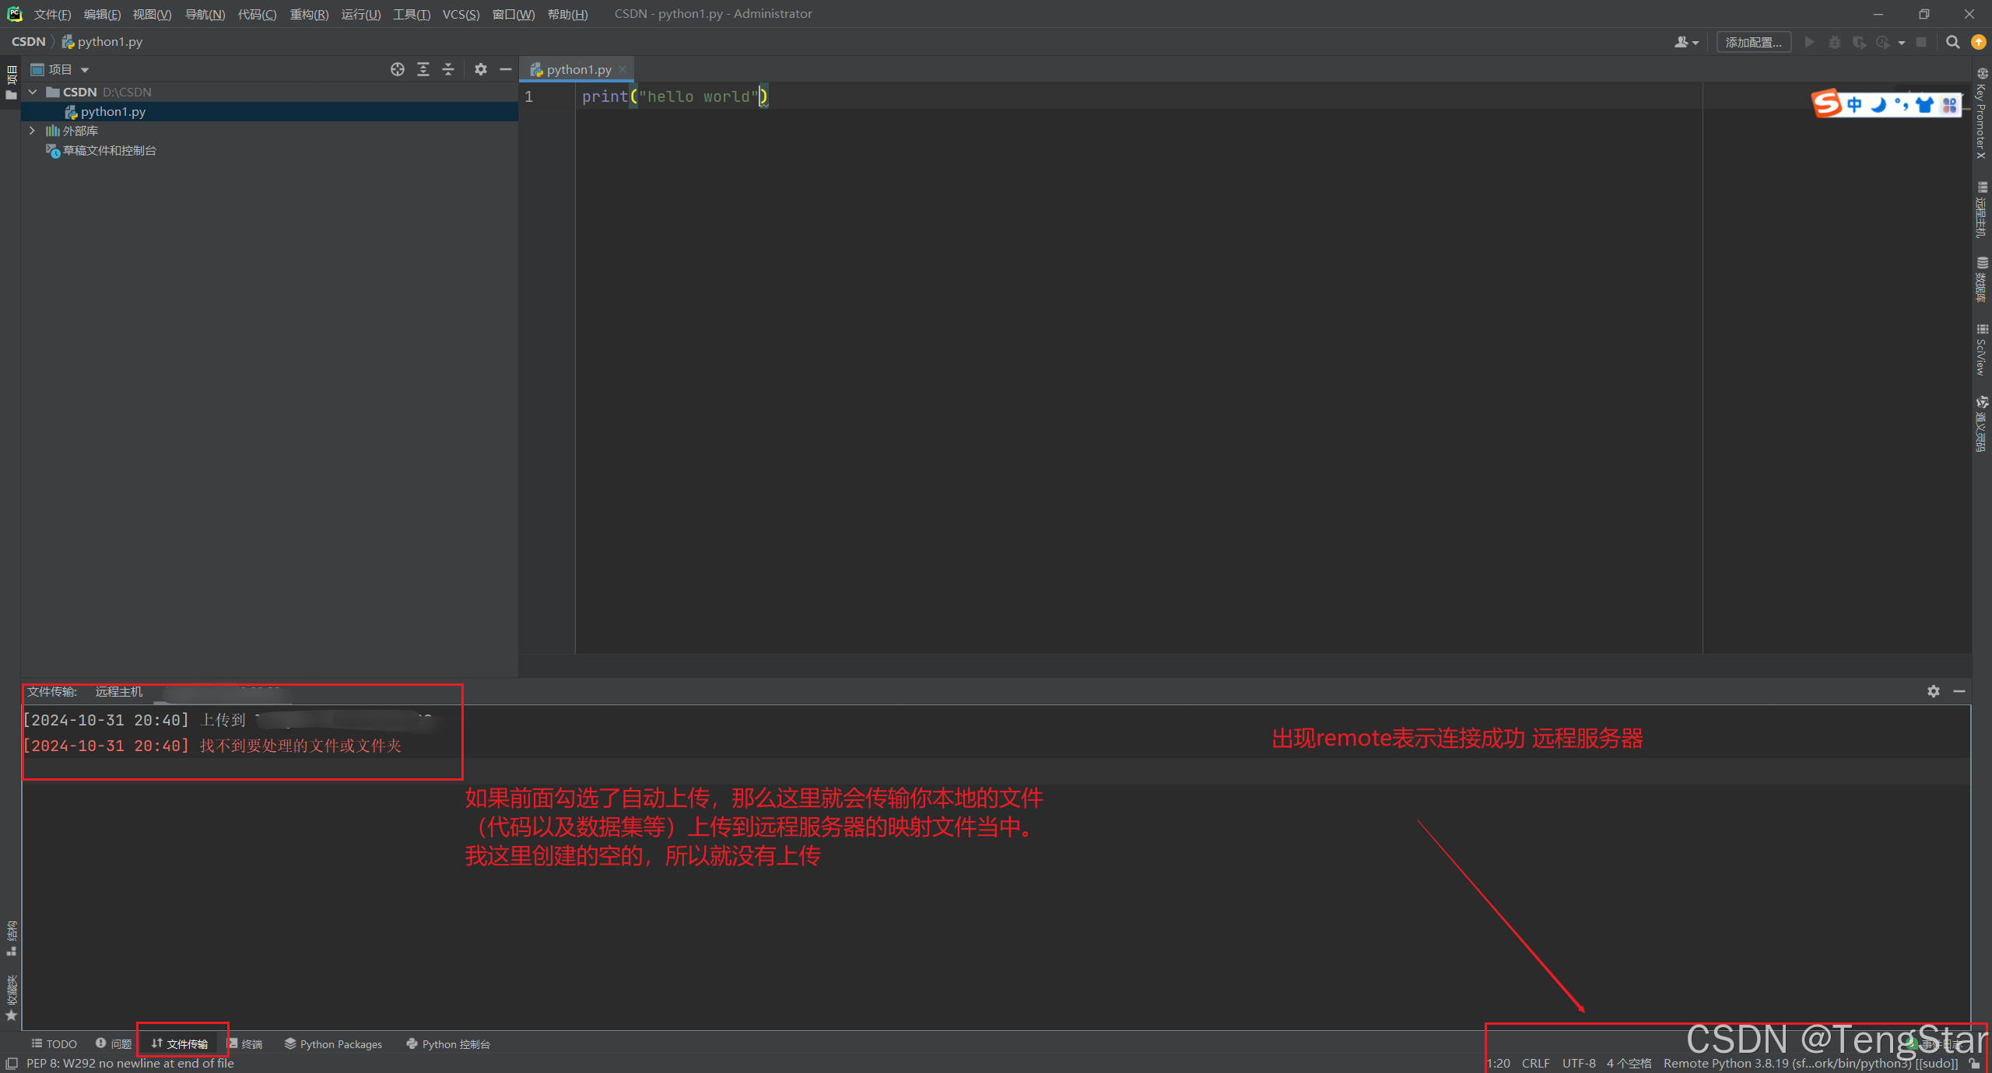The image size is (1992, 1073).
Task: Select opened file with the crosshair locate icon
Action: coord(398,69)
